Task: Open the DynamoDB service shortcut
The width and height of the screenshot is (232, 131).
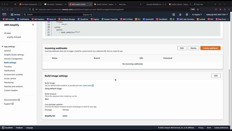Action: point(148,19)
